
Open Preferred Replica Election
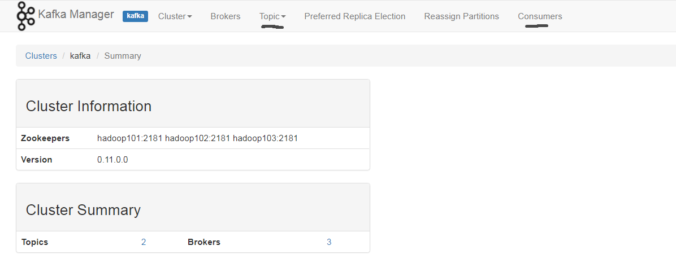pyautogui.click(x=355, y=16)
